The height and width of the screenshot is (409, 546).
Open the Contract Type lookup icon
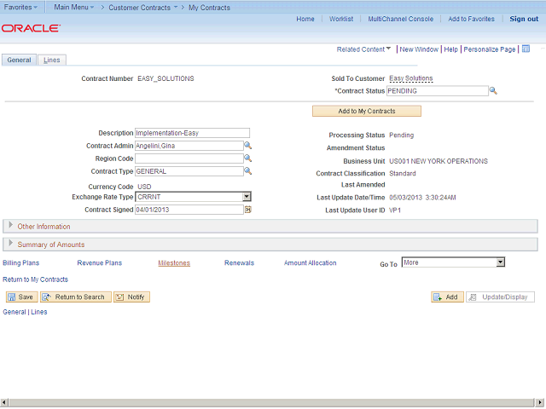pos(248,171)
